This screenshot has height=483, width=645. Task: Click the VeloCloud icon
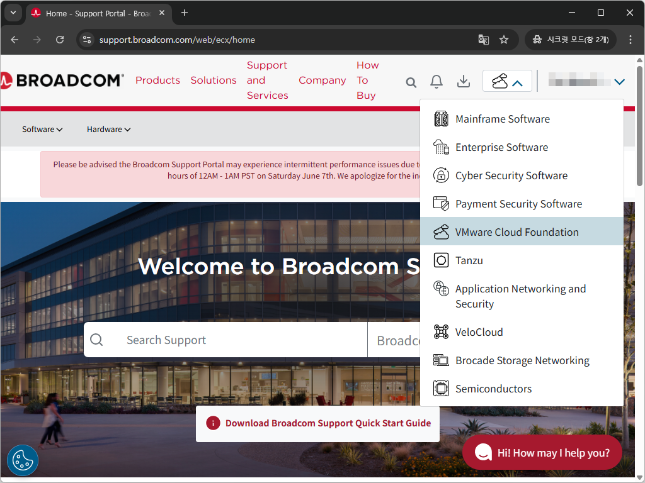click(x=441, y=332)
